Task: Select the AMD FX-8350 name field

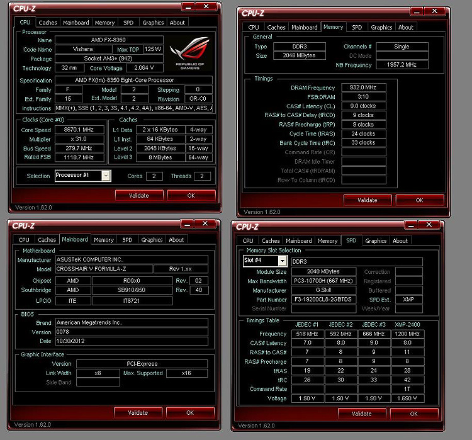Action: click(x=109, y=40)
